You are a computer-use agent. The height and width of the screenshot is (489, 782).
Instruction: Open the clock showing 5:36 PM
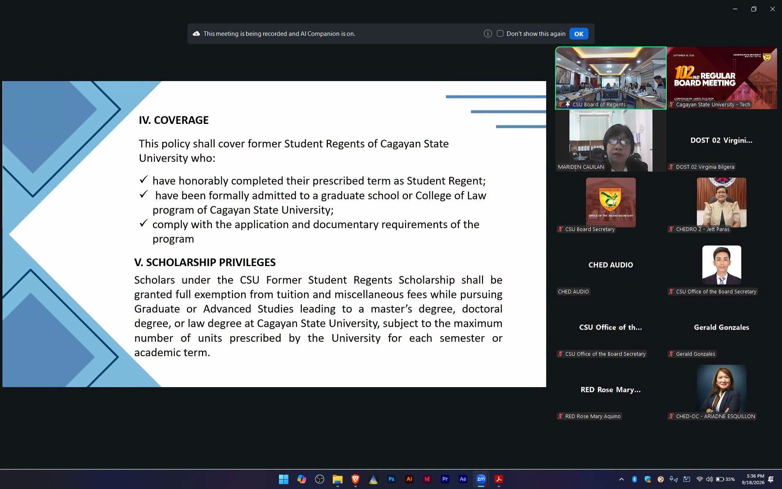click(753, 479)
